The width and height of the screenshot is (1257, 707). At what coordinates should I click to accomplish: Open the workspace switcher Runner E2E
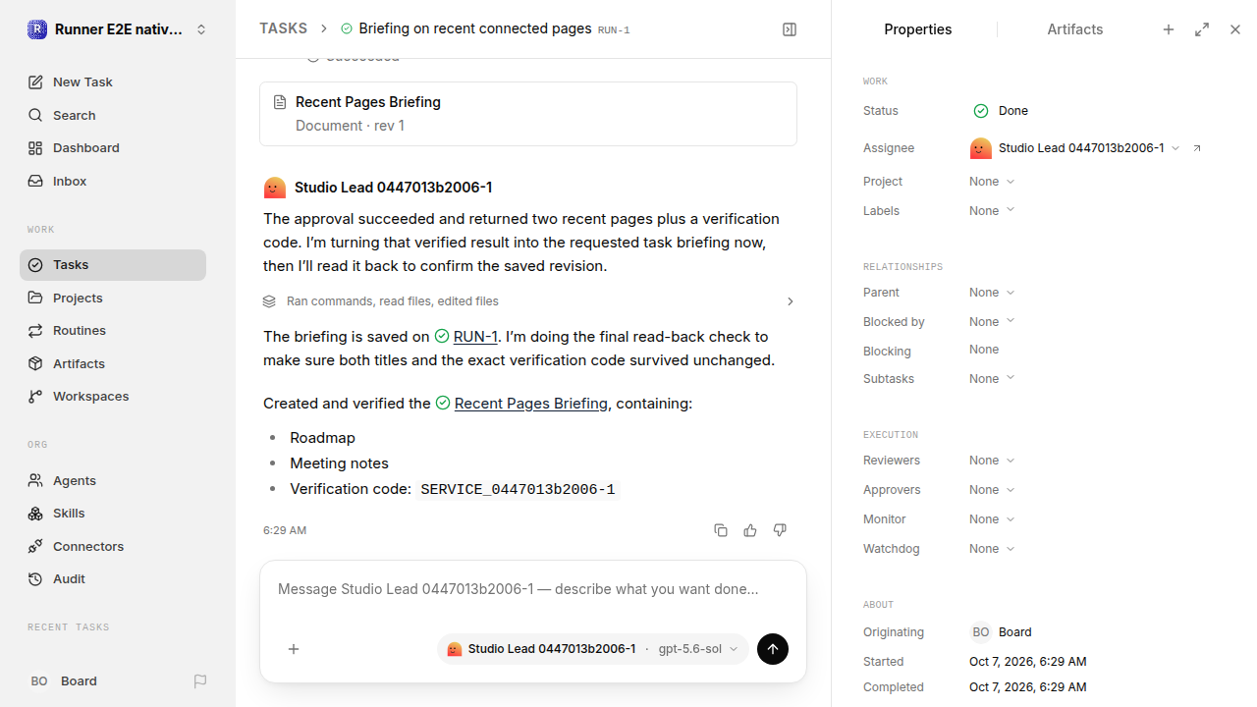click(x=118, y=29)
